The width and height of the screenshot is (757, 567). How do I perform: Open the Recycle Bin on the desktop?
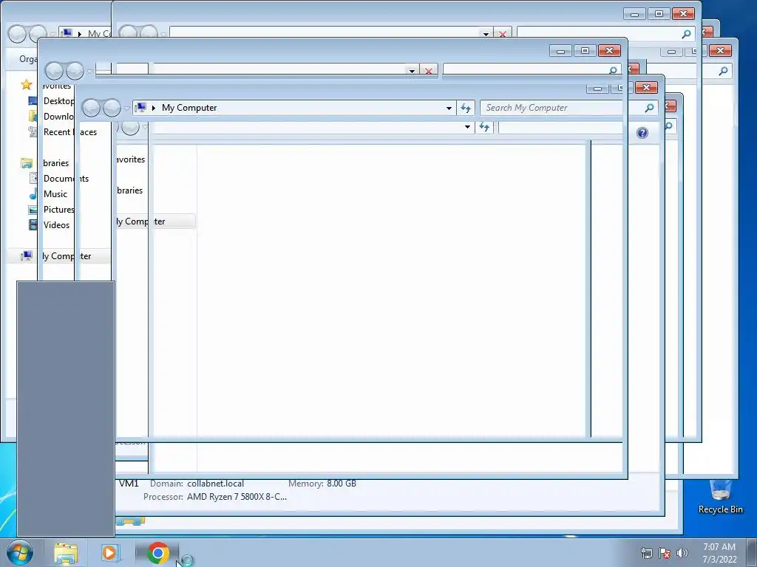[x=720, y=497]
